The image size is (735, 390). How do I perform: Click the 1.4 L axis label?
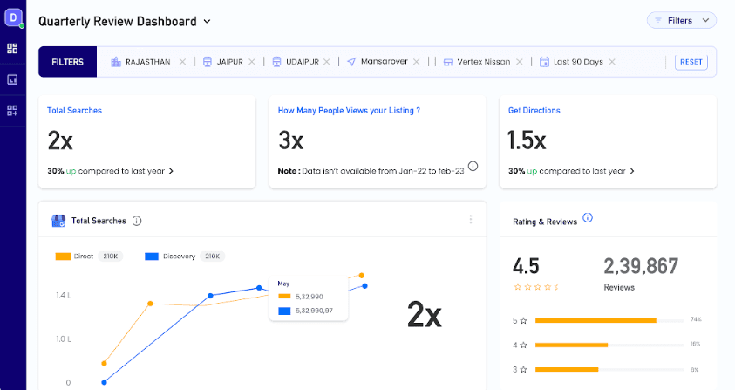pyautogui.click(x=64, y=296)
